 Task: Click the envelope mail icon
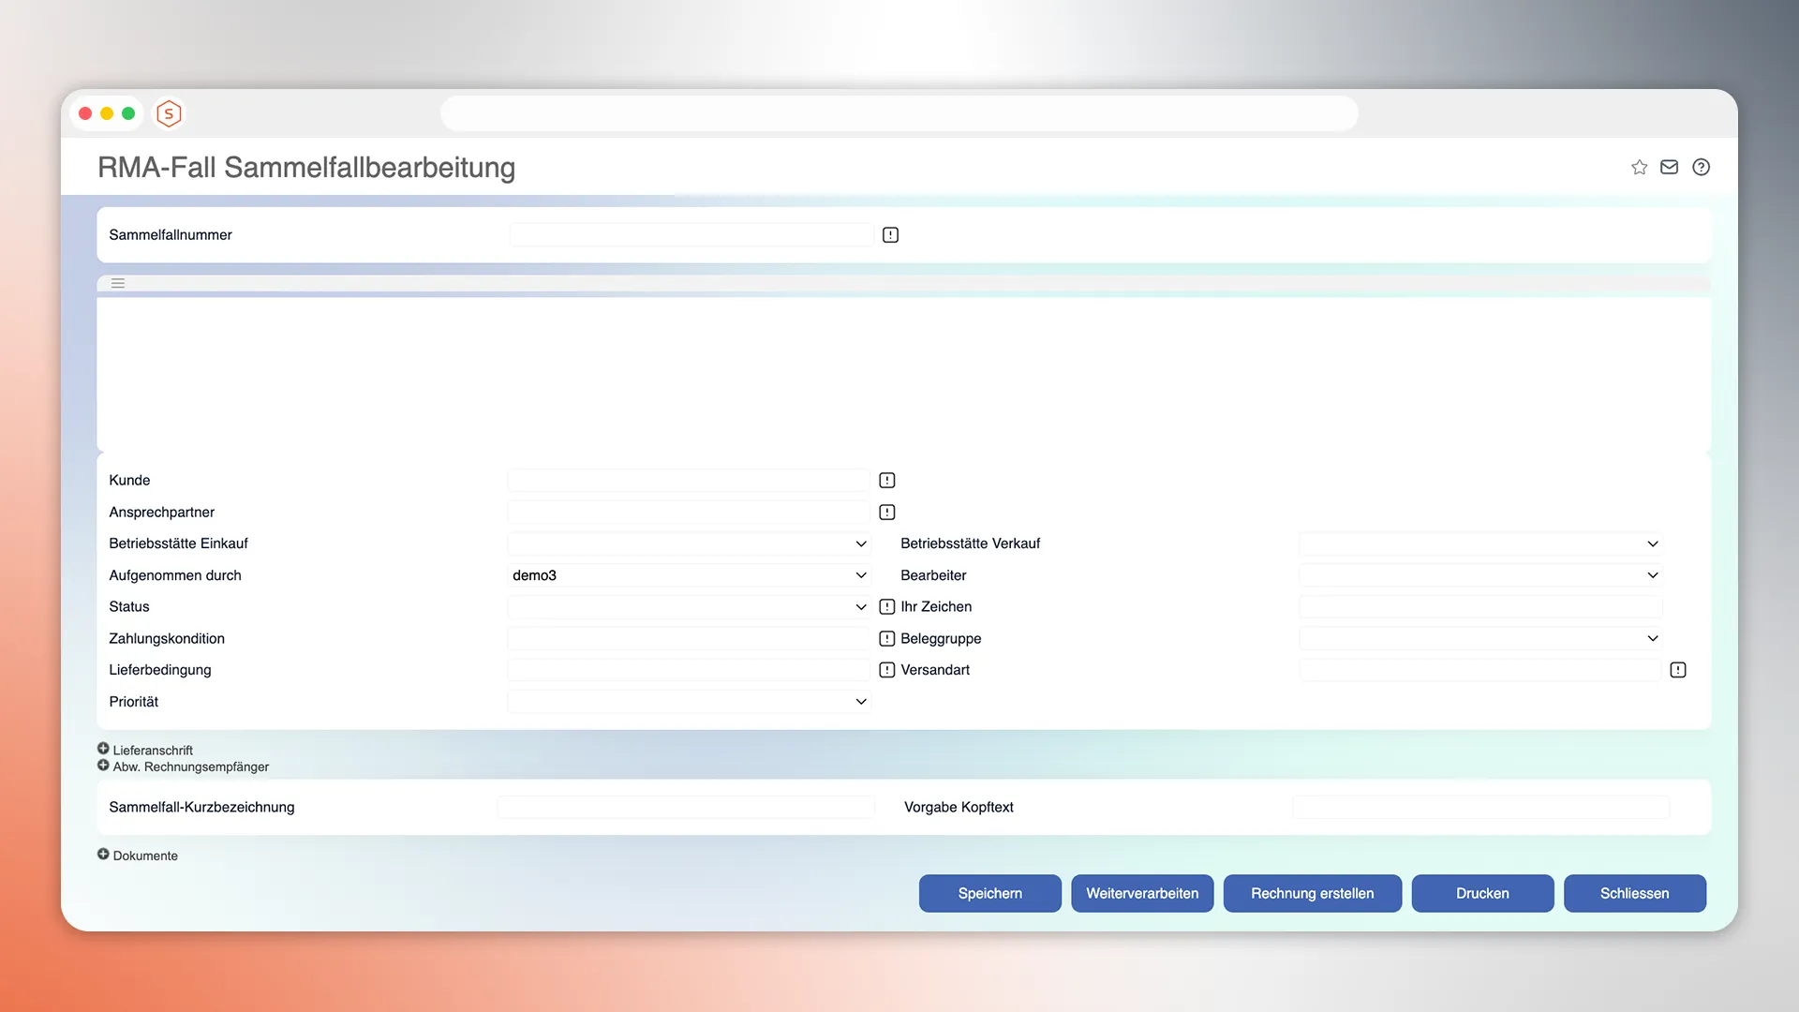(1669, 167)
